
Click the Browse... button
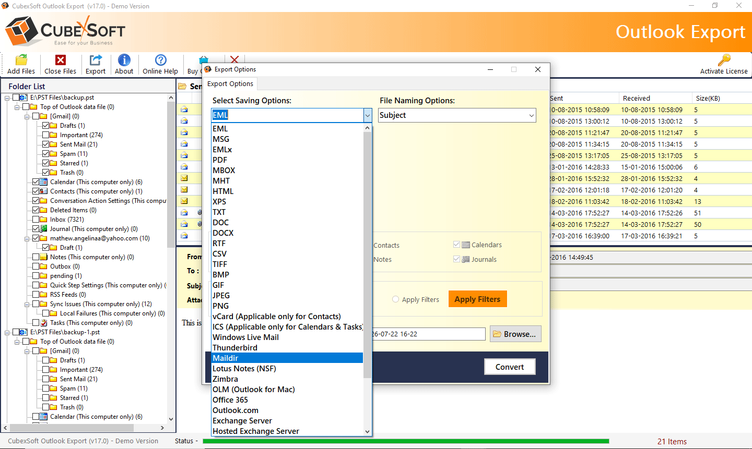tap(515, 334)
